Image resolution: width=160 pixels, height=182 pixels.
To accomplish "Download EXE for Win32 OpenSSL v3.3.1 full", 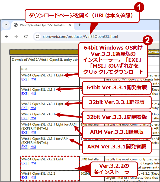I will [24, 118].
